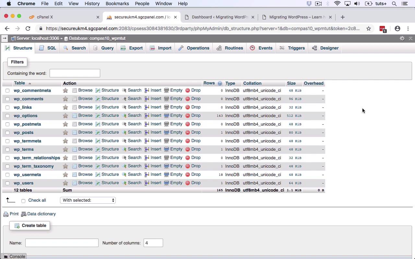The height and width of the screenshot is (259, 415).
Task: Focus the Containing the word filter field
Action: click(75, 73)
